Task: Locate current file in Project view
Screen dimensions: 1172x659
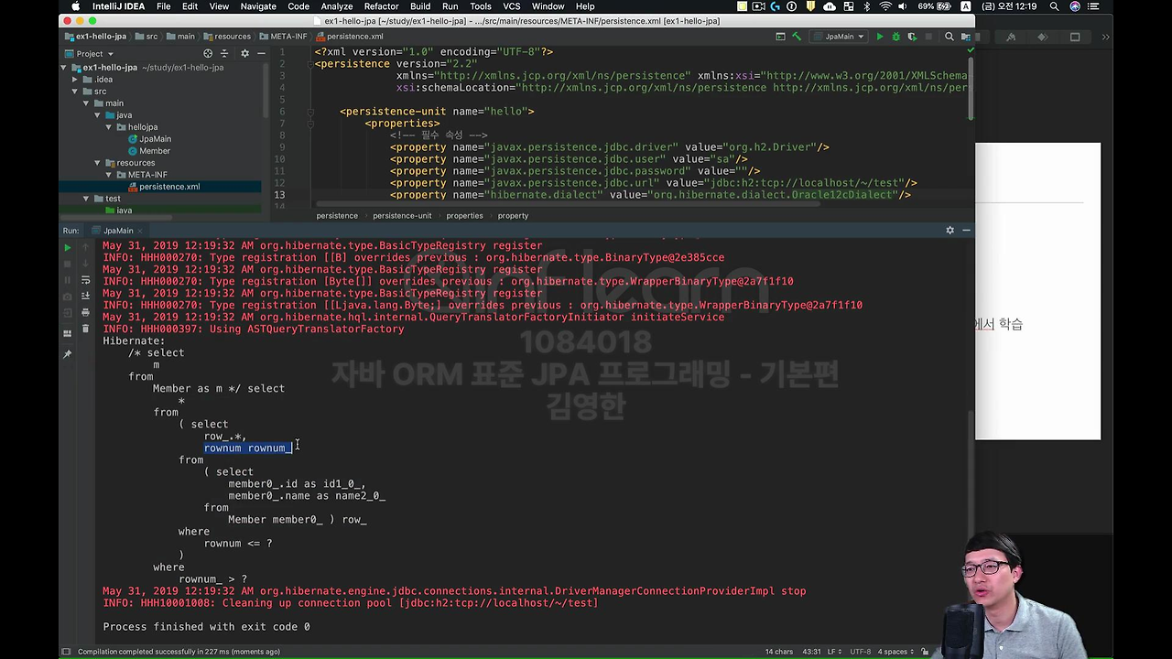Action: click(x=208, y=53)
